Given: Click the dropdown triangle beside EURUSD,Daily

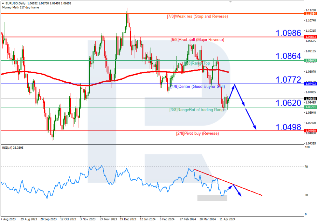Looking at the screenshot, I should click(3, 3).
